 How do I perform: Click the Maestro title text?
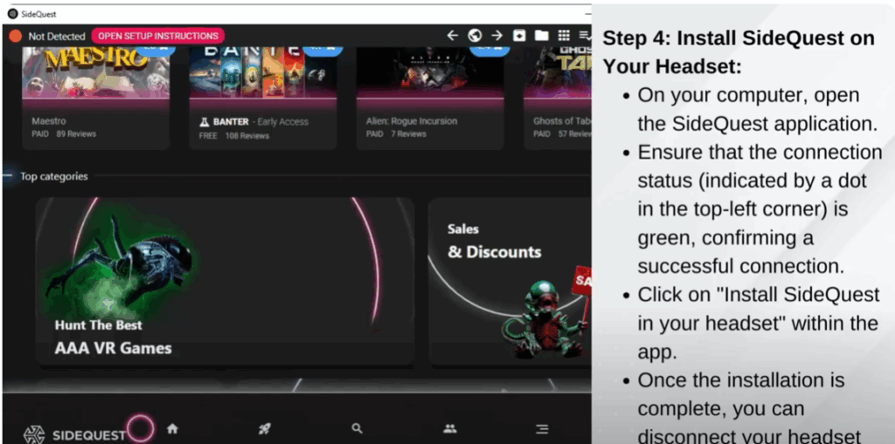(x=49, y=121)
